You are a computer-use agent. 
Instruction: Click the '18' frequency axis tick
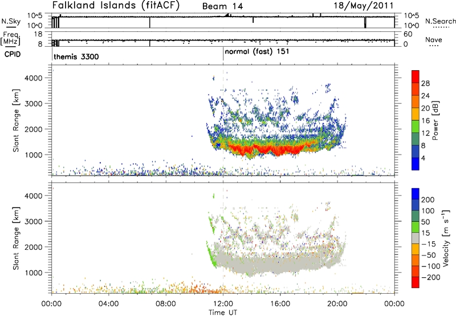pos(38,34)
